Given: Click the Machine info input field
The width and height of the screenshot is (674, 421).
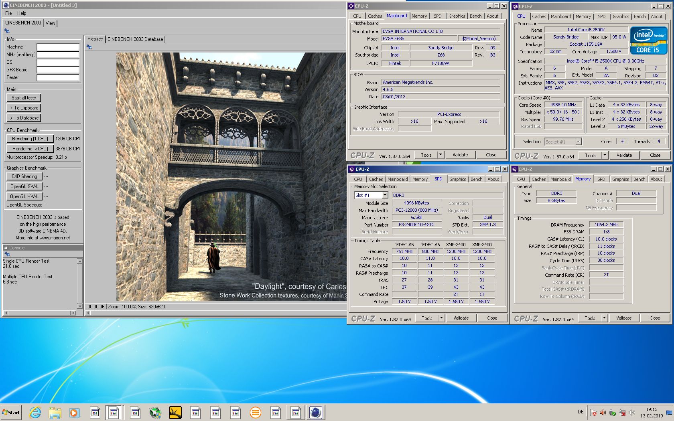Looking at the screenshot, I should tap(58, 47).
